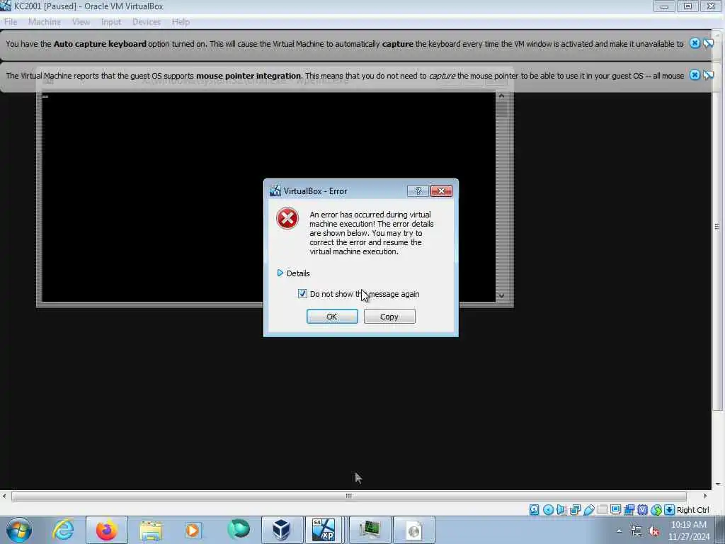Click the mouse integration status icon
The width and height of the screenshot is (725, 544).
(x=656, y=510)
